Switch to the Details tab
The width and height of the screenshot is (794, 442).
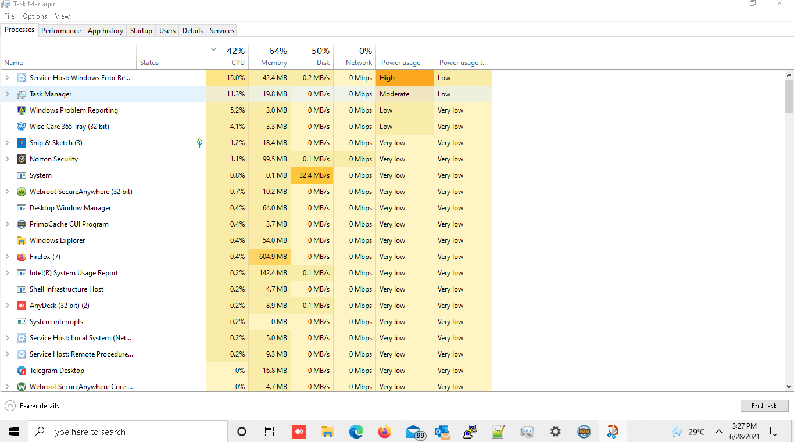click(x=192, y=31)
